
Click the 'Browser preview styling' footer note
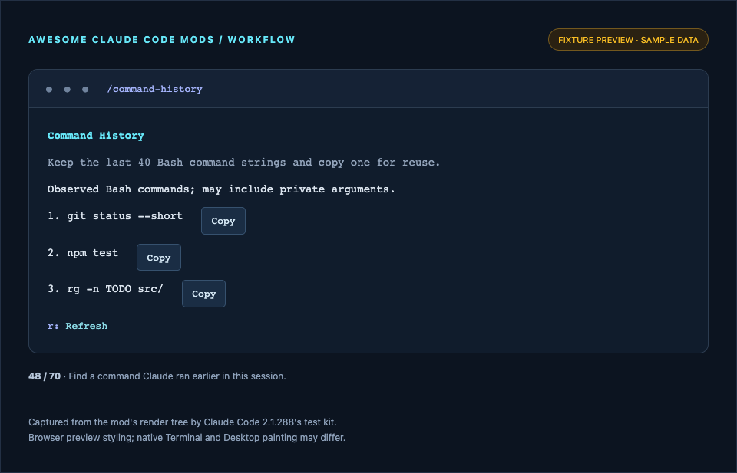[187, 438]
